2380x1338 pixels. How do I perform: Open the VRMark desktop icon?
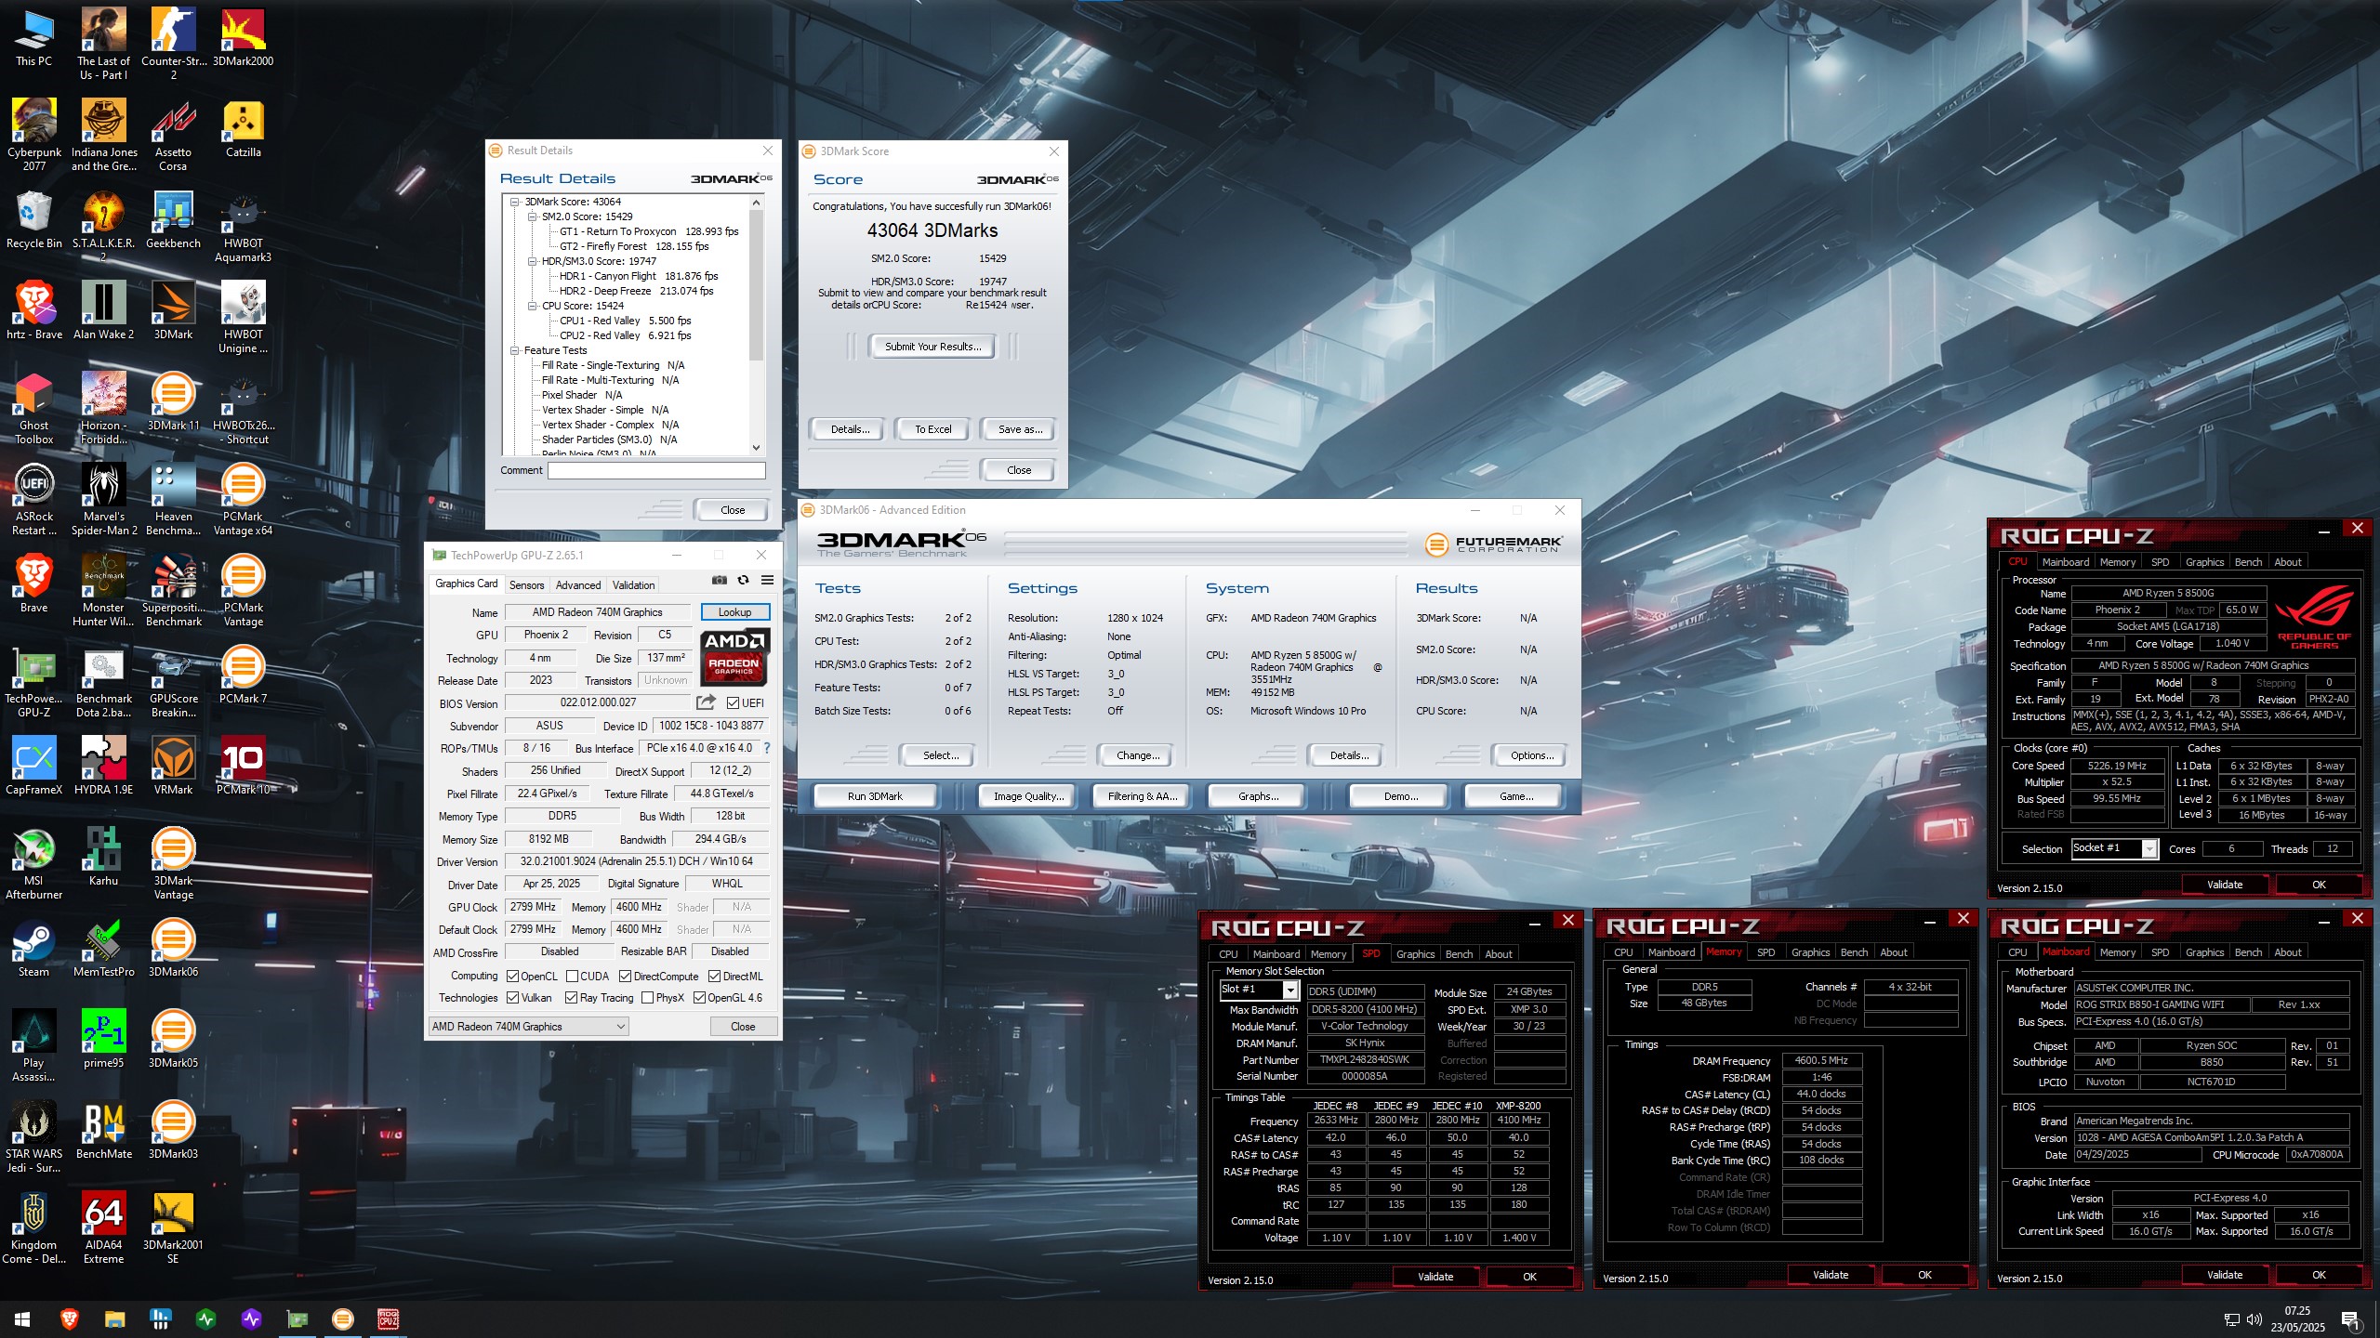[173, 767]
